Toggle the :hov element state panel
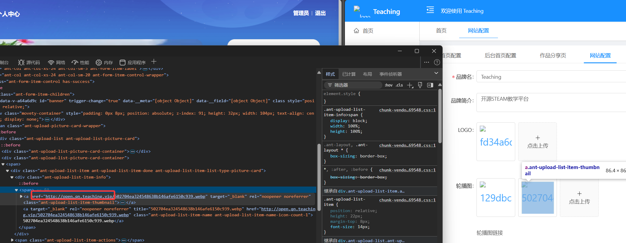This screenshot has height=243, width=626. (x=388, y=85)
